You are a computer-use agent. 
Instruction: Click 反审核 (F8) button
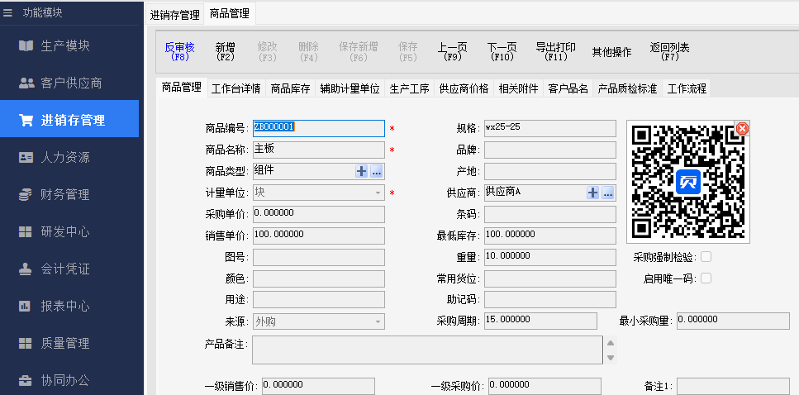179,52
